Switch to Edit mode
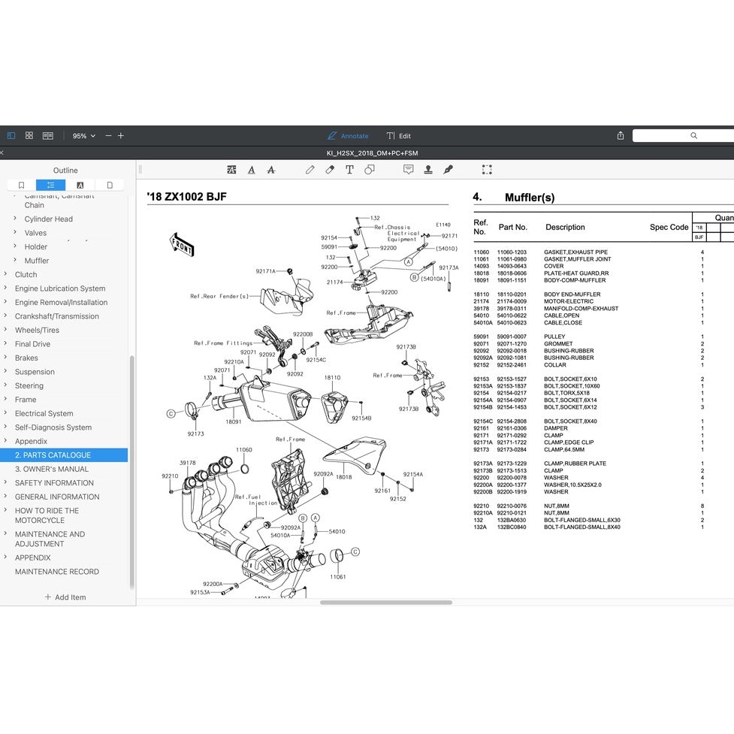The image size is (734, 734). [398, 136]
